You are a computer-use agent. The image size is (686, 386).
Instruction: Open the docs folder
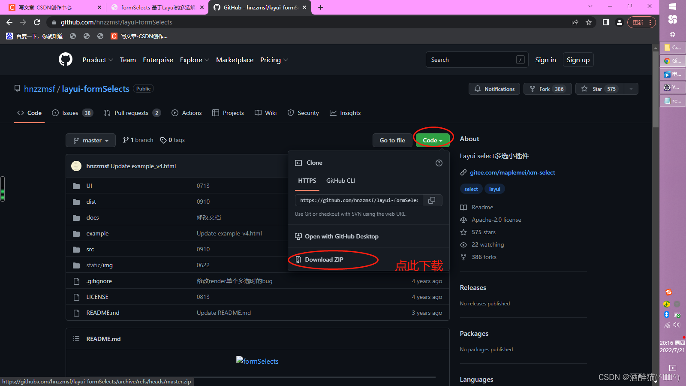pyautogui.click(x=93, y=217)
